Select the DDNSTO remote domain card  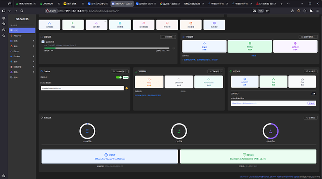click(x=245, y=82)
